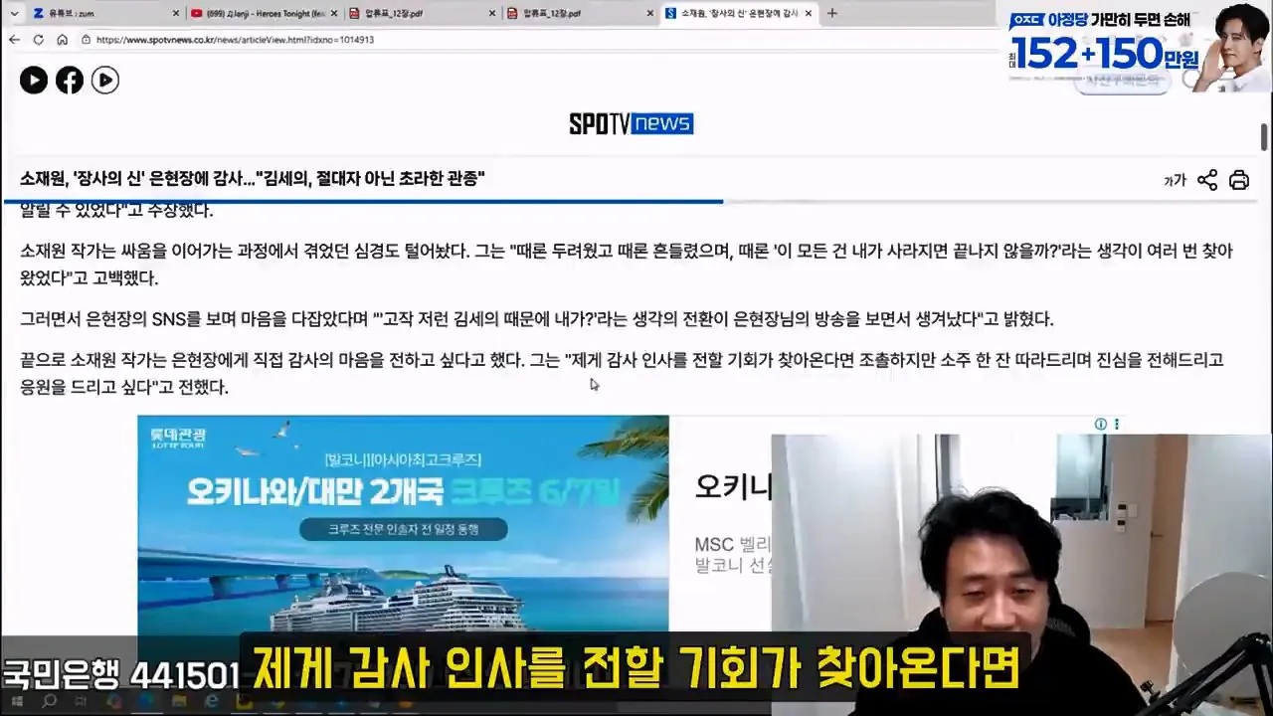Click the article headline text 소재원, '장사의 신'
Screen dimensions: 1273x716
pos(252,179)
